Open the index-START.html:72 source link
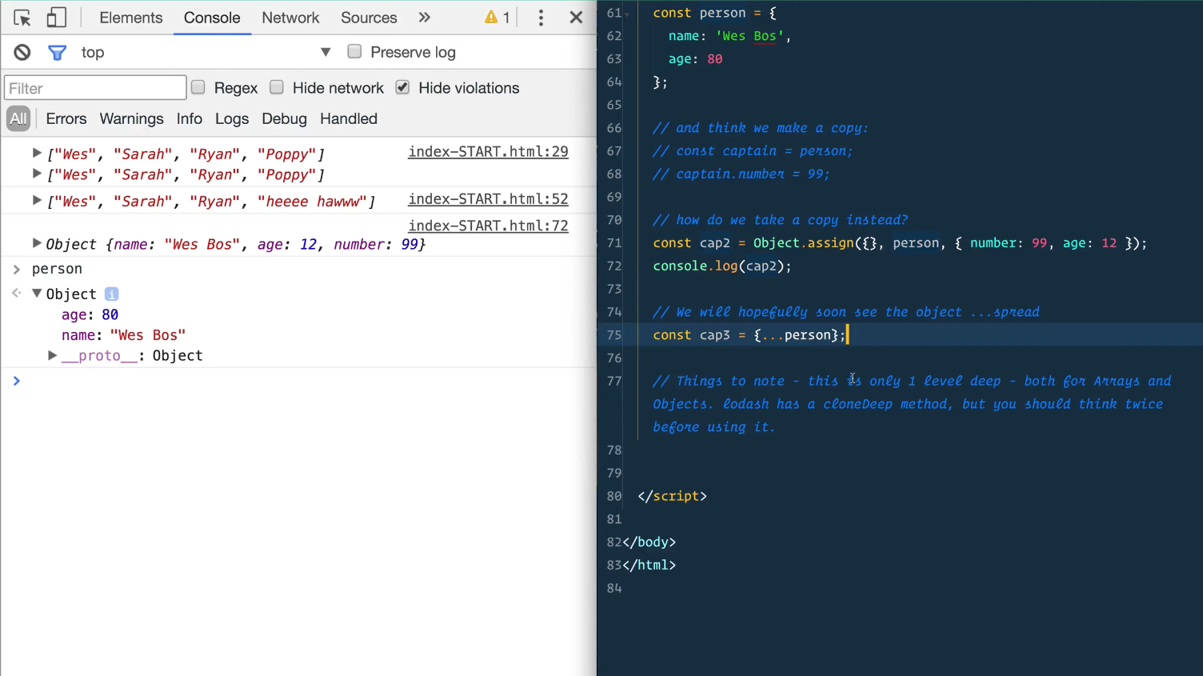This screenshot has height=676, width=1203. pos(488,226)
